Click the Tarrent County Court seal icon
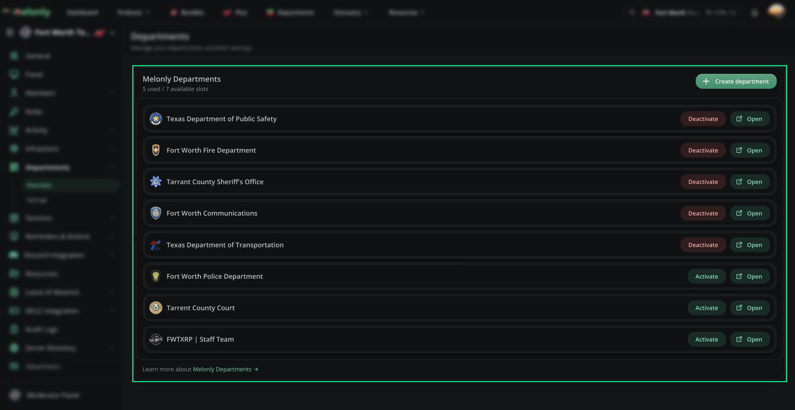The height and width of the screenshot is (410, 795). (x=156, y=308)
